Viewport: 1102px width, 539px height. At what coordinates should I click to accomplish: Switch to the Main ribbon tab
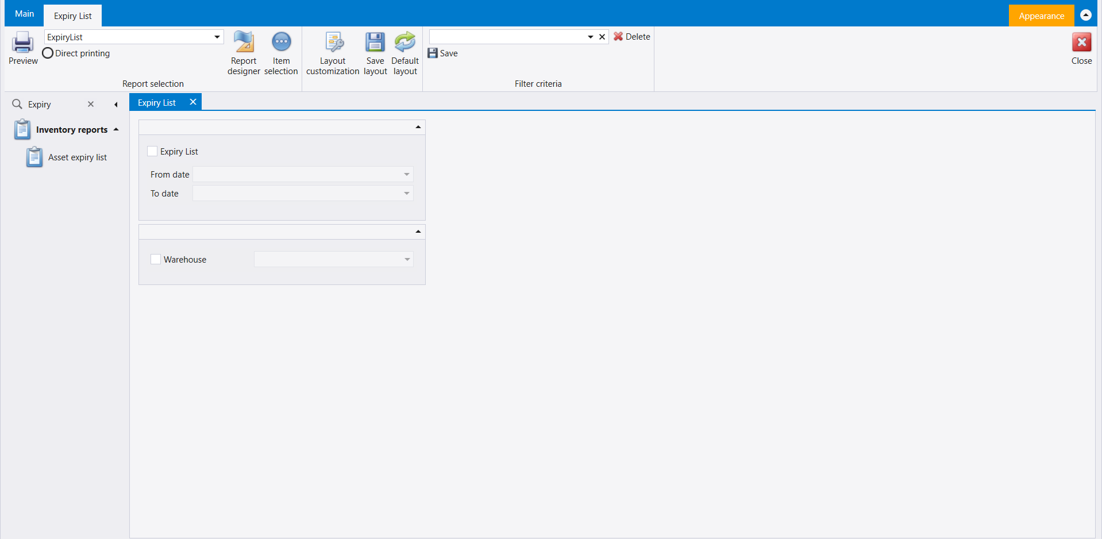(24, 14)
